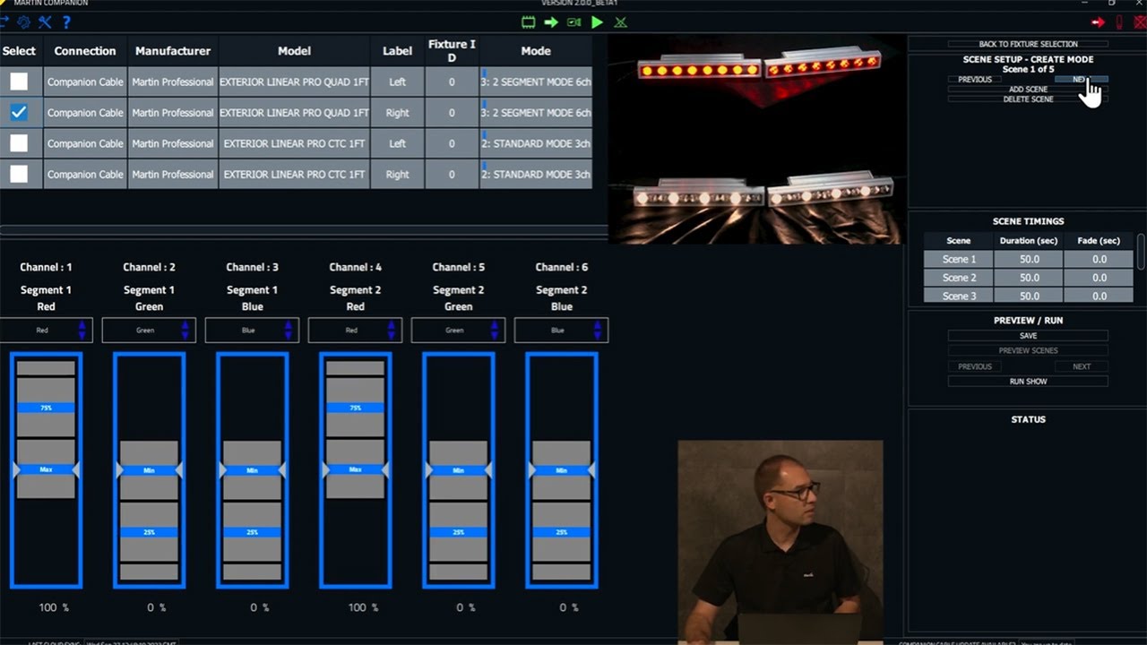Click Next in Preview / Run panel

(x=1081, y=366)
